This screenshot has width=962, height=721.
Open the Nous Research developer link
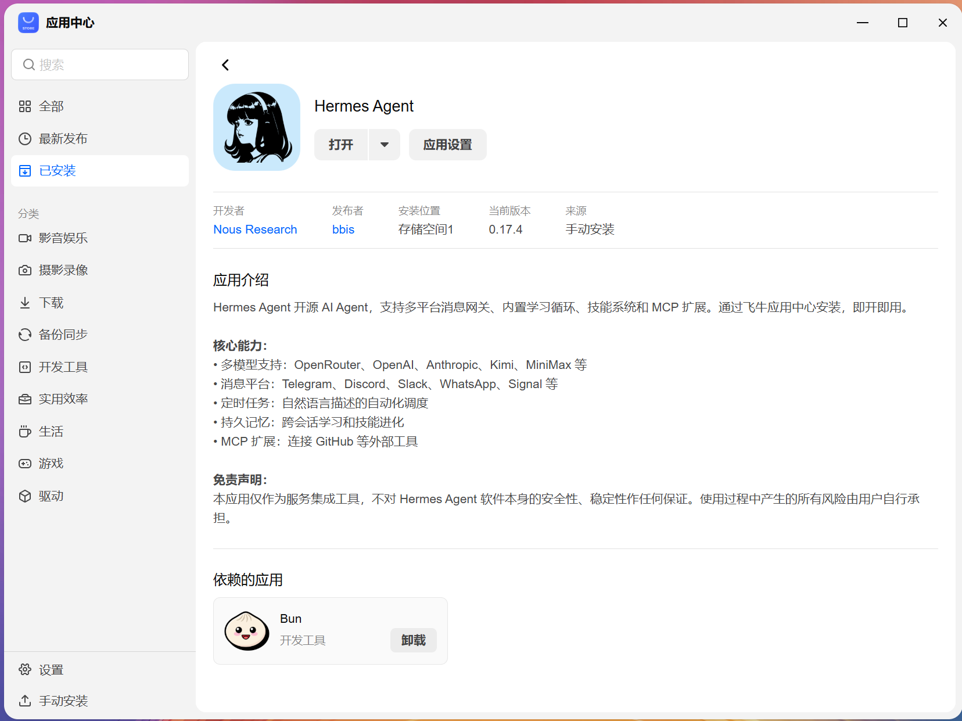click(255, 229)
